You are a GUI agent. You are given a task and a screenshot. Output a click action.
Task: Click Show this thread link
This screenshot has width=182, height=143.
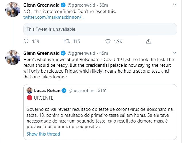click(x=43, y=134)
